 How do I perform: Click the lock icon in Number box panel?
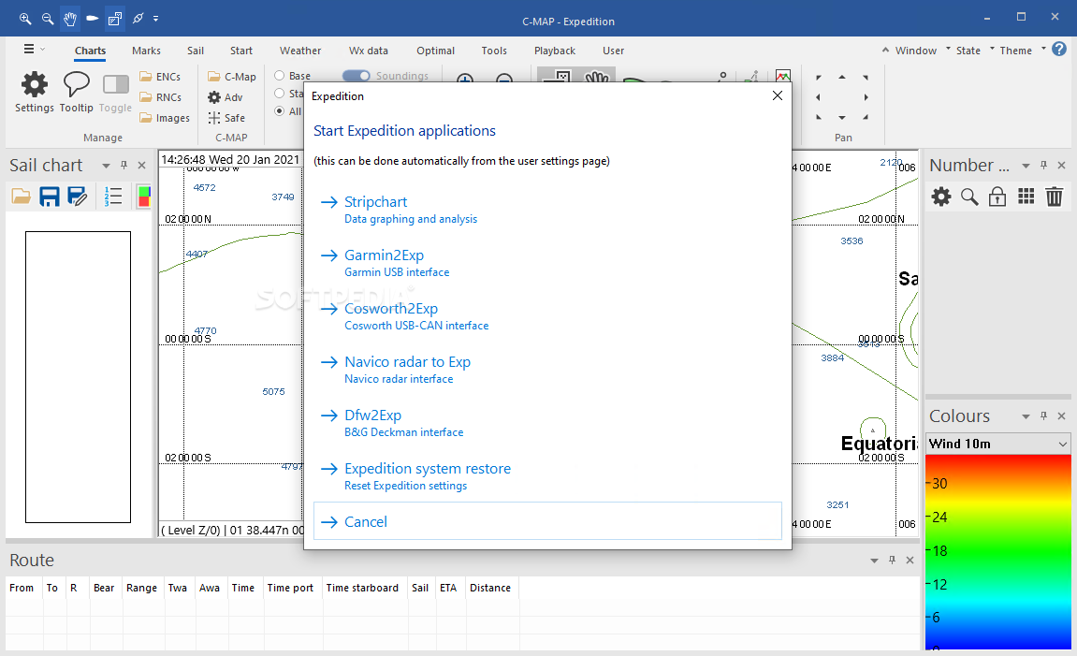pos(997,197)
